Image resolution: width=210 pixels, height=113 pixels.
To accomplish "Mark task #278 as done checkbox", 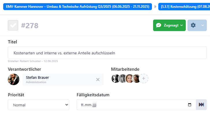I will 13,25.
